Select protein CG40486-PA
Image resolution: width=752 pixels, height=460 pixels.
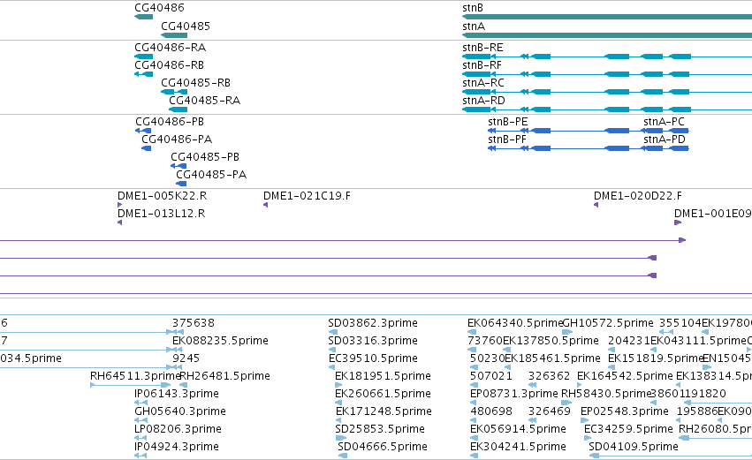177,139
